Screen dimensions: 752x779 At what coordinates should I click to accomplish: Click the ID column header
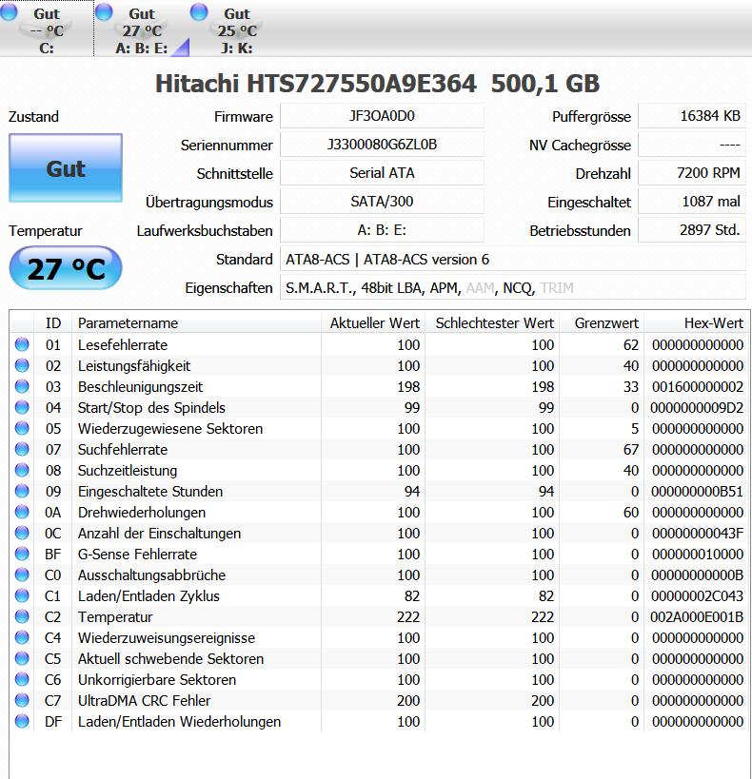point(52,323)
